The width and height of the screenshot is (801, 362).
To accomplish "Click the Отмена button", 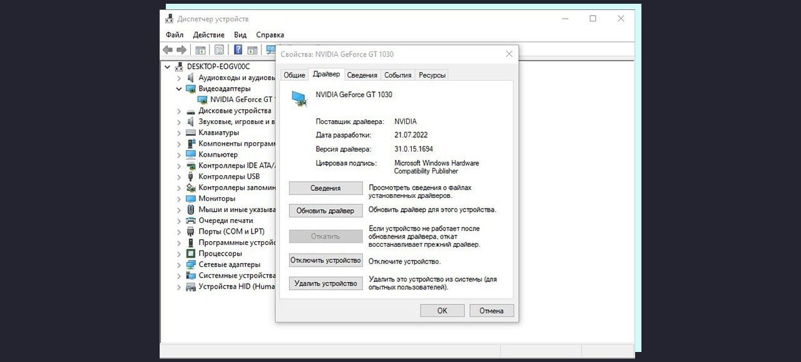I will coord(491,311).
